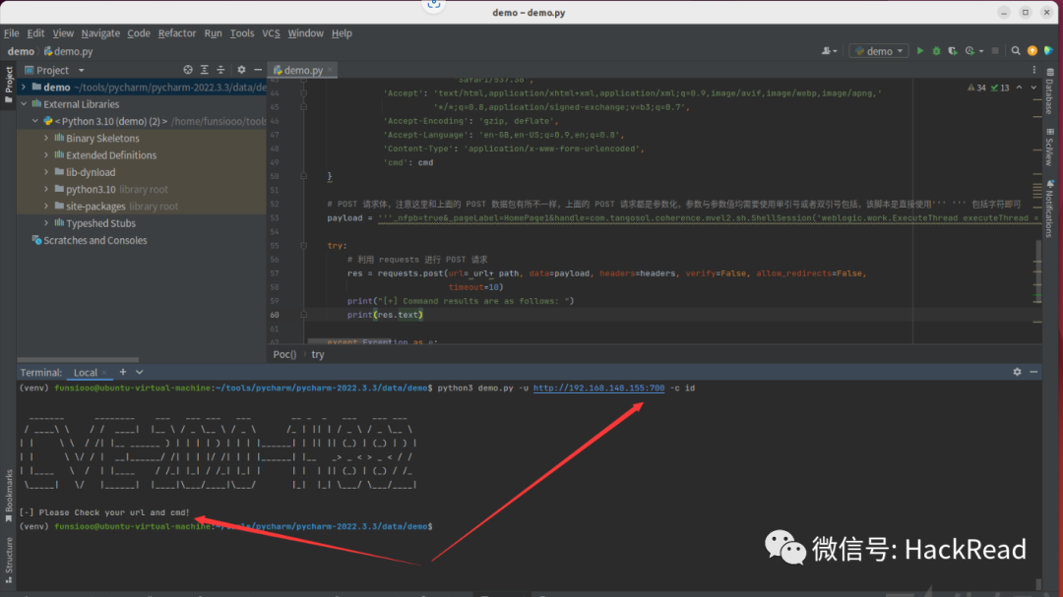Toggle the Project tool window stripe button

9,84
